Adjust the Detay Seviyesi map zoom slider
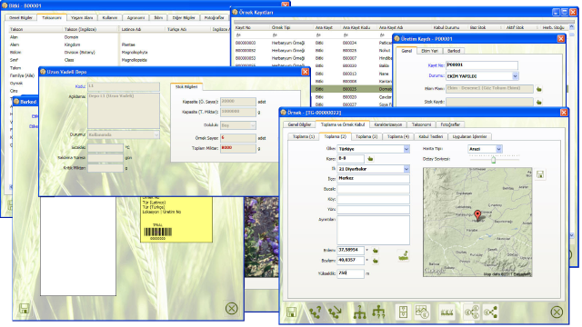Viewport: 582px width, 327px height. [x=493, y=160]
